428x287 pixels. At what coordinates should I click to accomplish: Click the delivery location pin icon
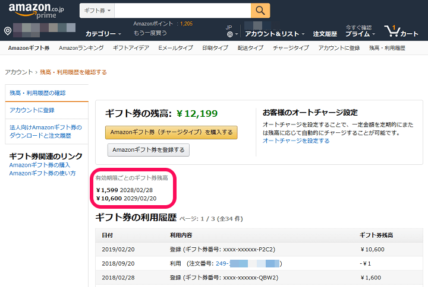(8, 31)
